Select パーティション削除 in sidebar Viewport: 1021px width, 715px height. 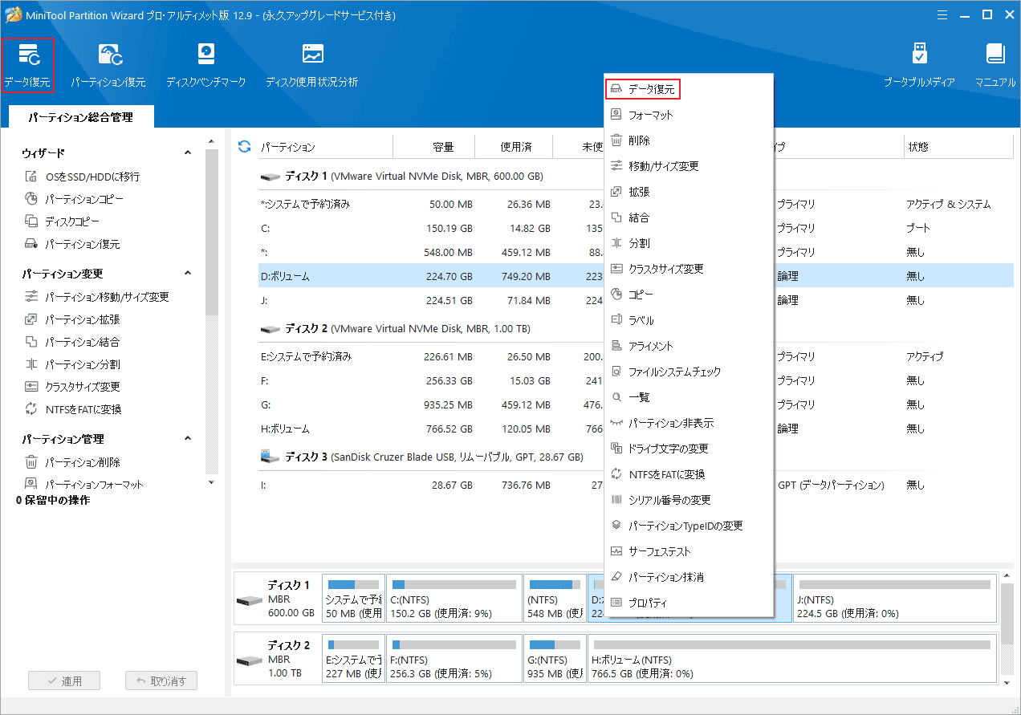(x=72, y=462)
